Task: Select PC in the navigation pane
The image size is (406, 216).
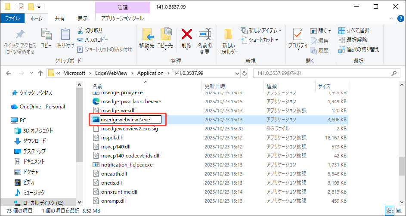Action: (x=18, y=120)
